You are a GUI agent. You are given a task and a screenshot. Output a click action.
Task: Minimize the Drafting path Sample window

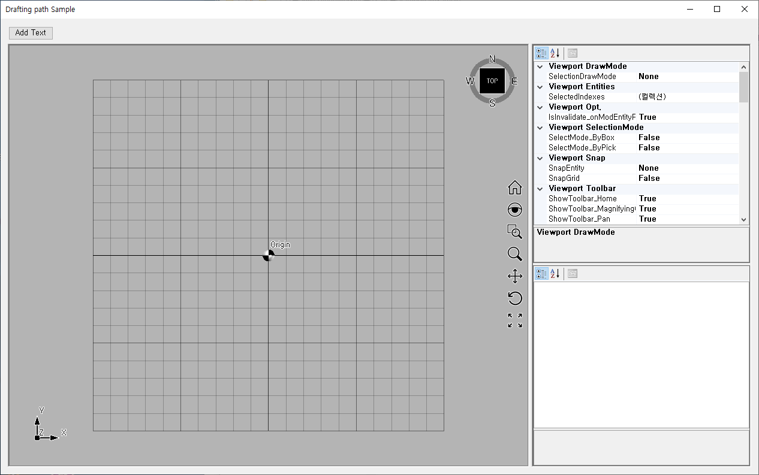pos(689,9)
